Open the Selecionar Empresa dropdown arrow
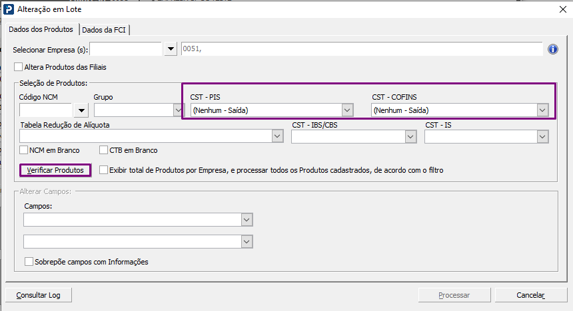573x311 pixels. pyautogui.click(x=171, y=49)
